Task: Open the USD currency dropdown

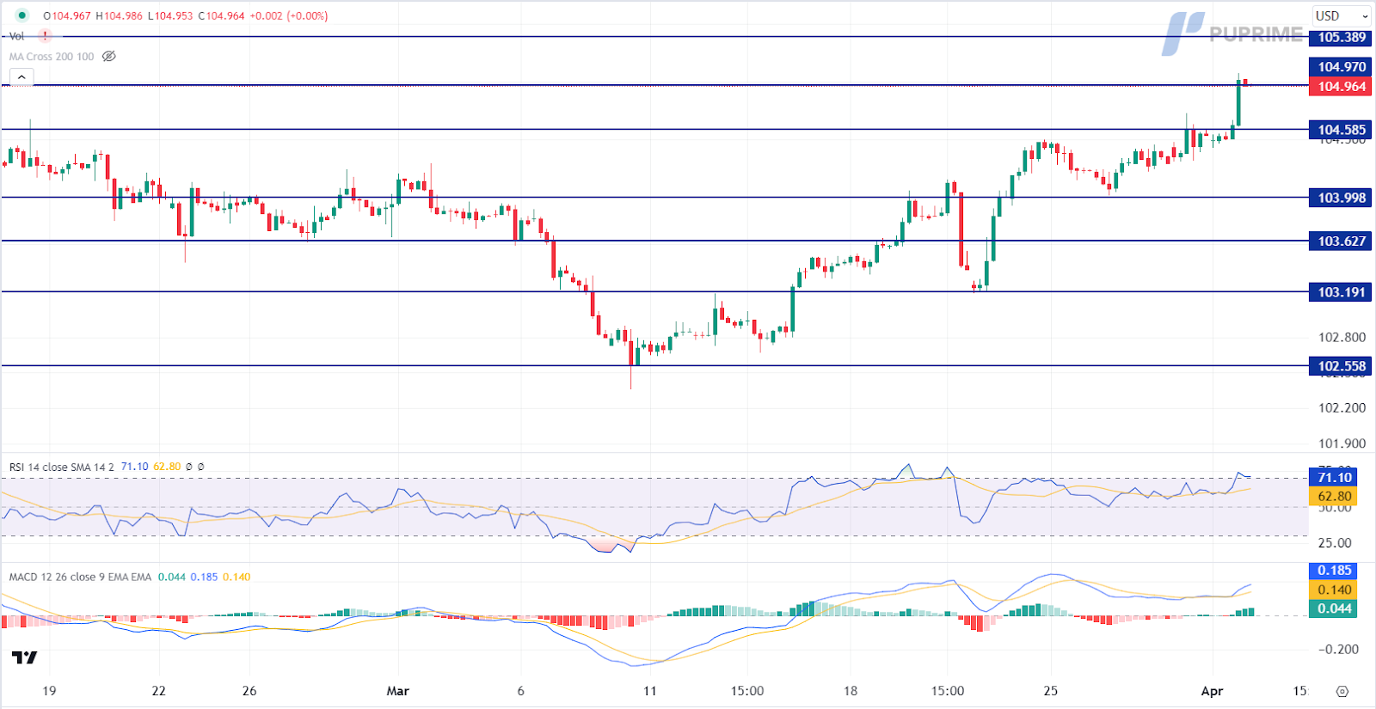Action: [x=1342, y=15]
